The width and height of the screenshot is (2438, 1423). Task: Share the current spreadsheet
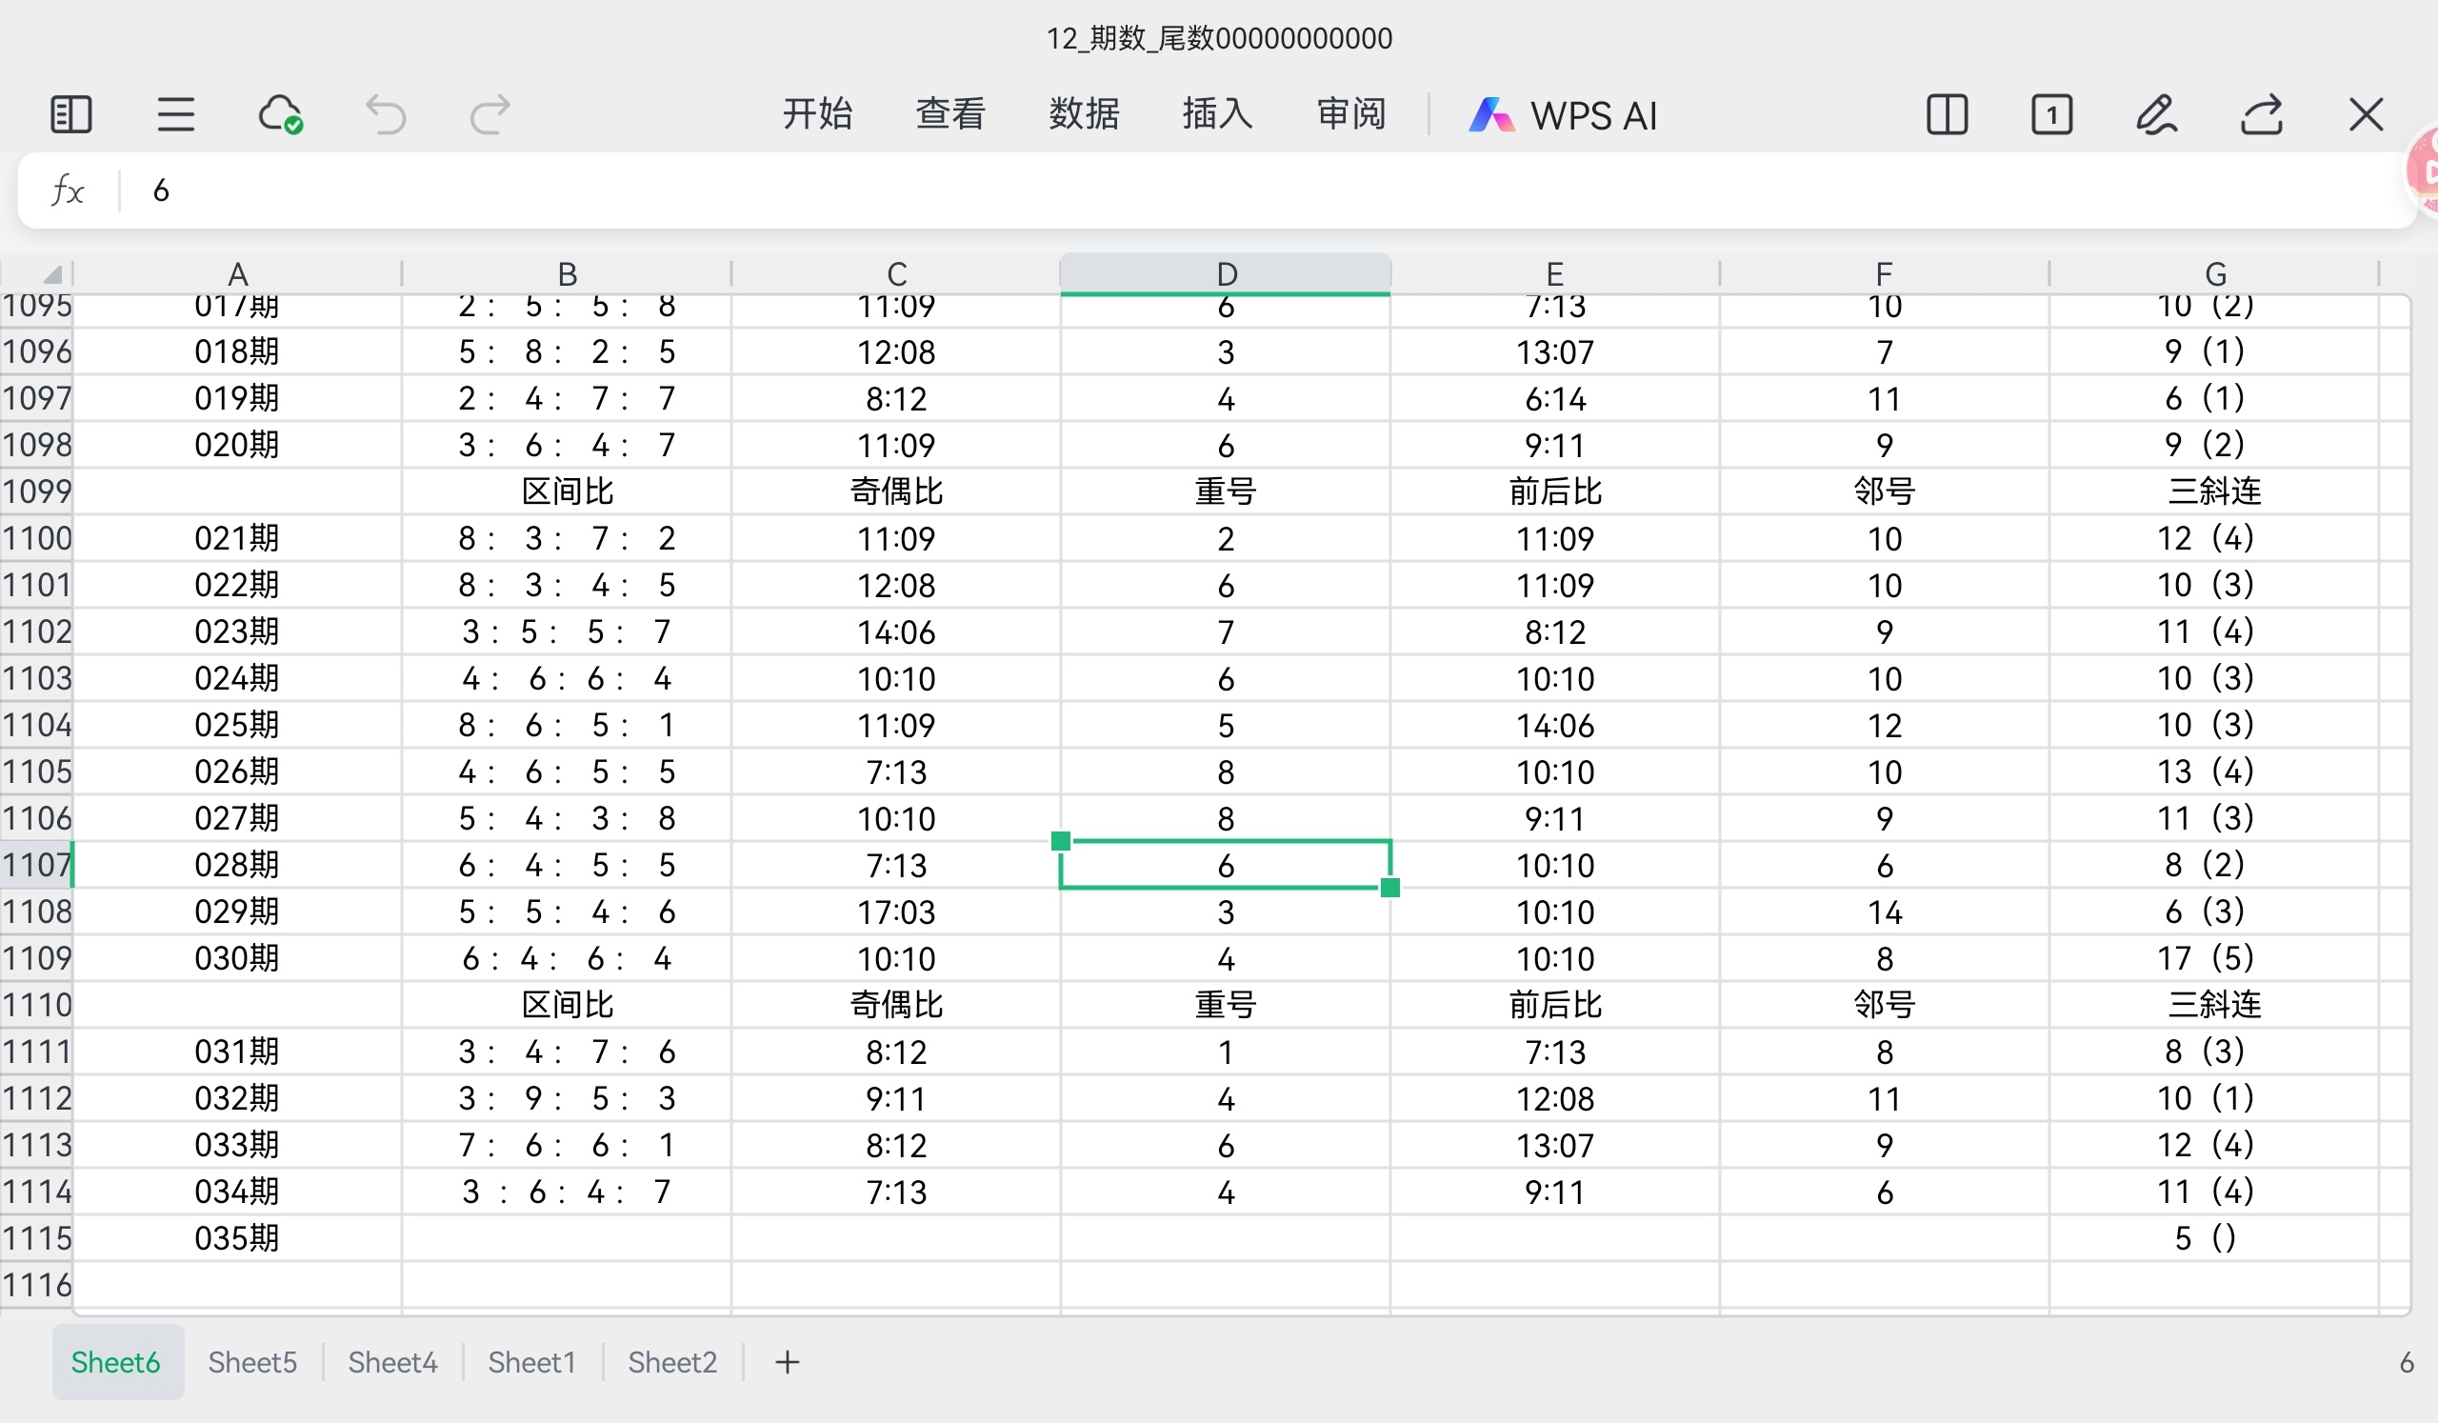tap(2262, 114)
